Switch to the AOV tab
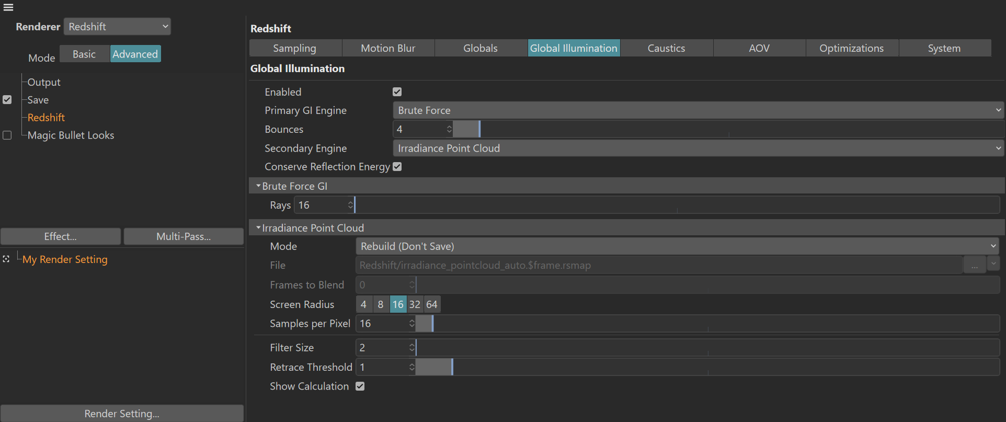The image size is (1006, 422). click(759, 48)
